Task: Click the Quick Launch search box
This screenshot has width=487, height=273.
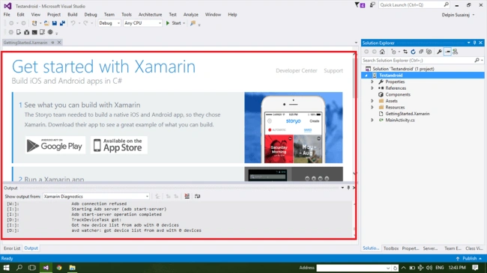Action: coord(414,5)
